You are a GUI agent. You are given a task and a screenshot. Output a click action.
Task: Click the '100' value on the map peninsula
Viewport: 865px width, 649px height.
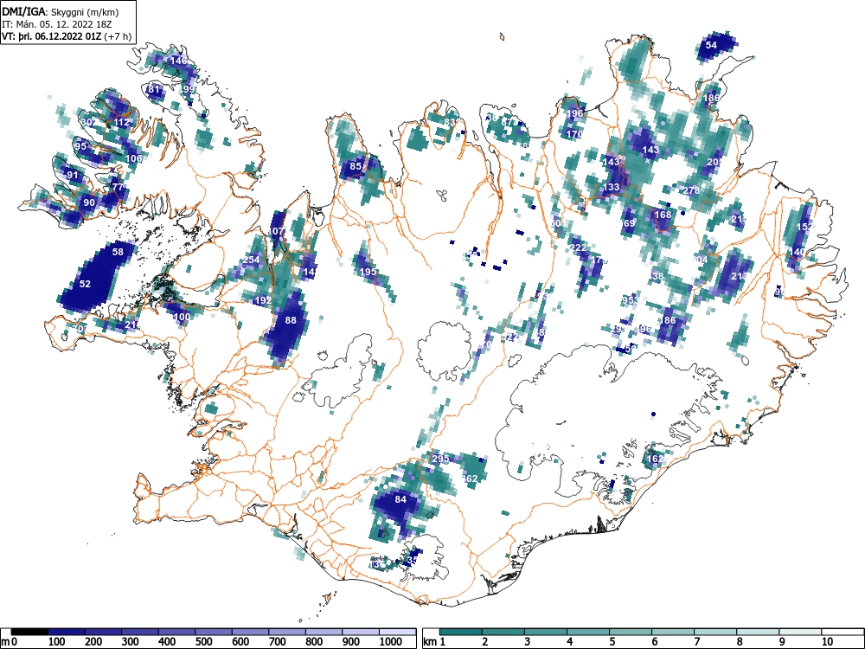click(182, 317)
